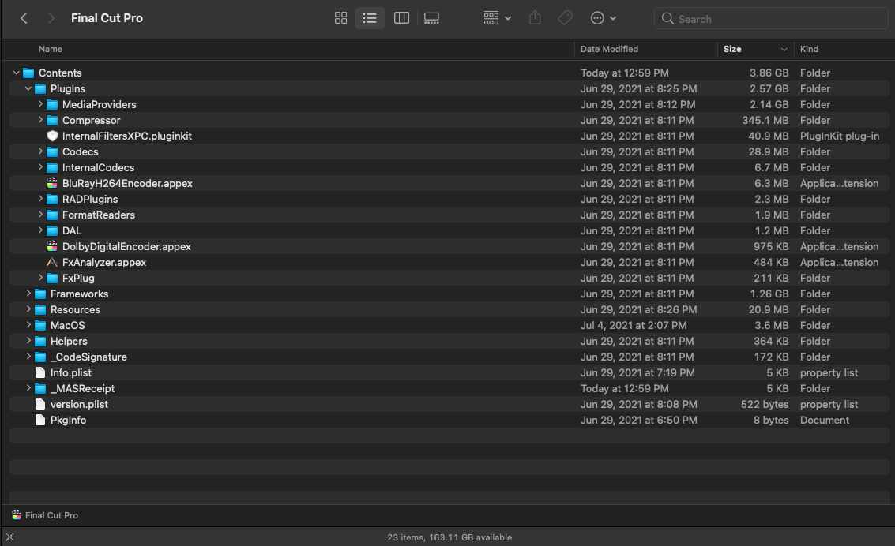The width and height of the screenshot is (895, 546).
Task: Select the _CodeSignature folder name
Action: pyautogui.click(x=88, y=357)
